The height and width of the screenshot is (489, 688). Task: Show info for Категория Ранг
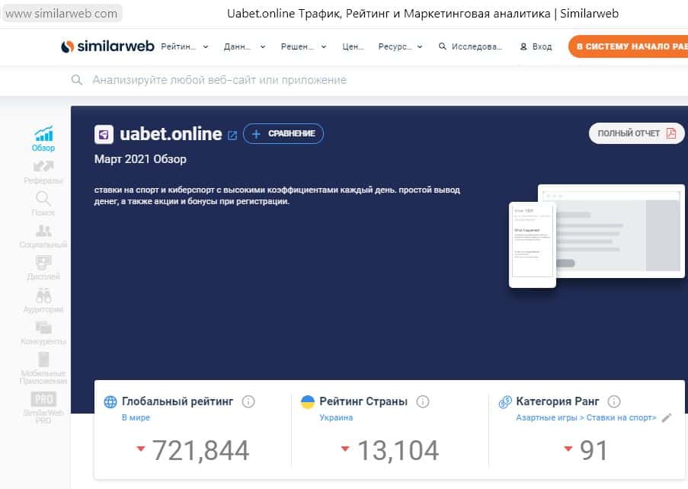[614, 401]
